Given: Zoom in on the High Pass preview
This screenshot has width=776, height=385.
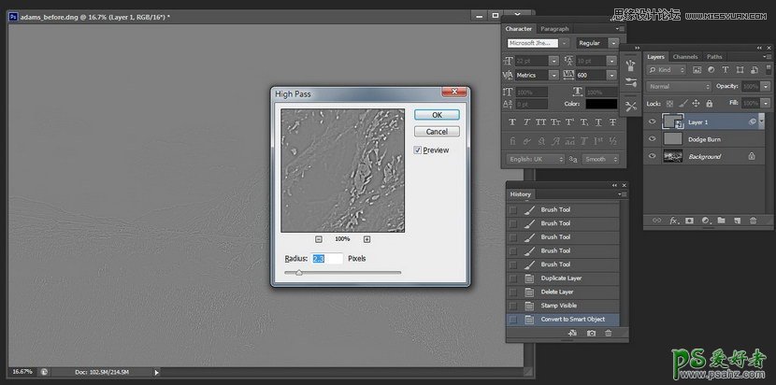Looking at the screenshot, I should click(366, 239).
